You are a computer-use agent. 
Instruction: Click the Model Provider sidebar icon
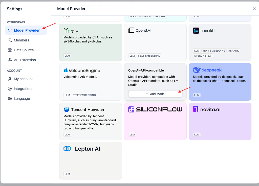[10, 30]
